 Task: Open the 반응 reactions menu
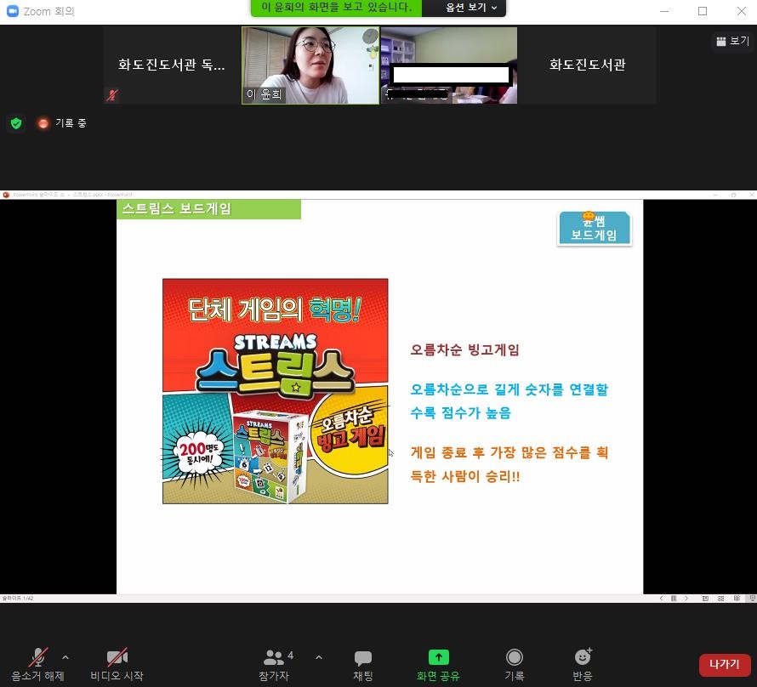pyautogui.click(x=583, y=664)
